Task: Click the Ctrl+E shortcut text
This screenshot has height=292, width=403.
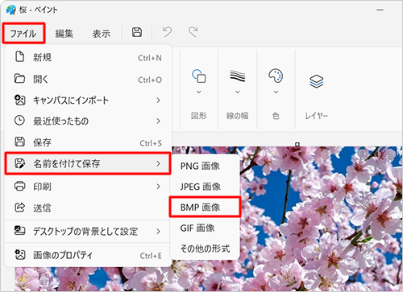Action: (x=151, y=256)
